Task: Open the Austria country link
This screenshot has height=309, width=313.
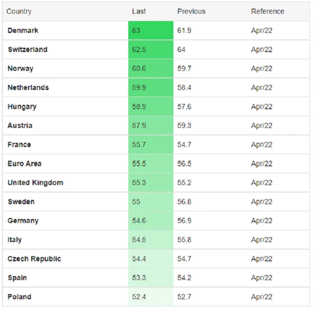Action: (x=20, y=126)
